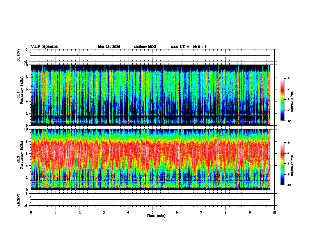Click the time axis tick label "9"
The height and width of the screenshot is (238, 309).
pyautogui.click(x=250, y=212)
